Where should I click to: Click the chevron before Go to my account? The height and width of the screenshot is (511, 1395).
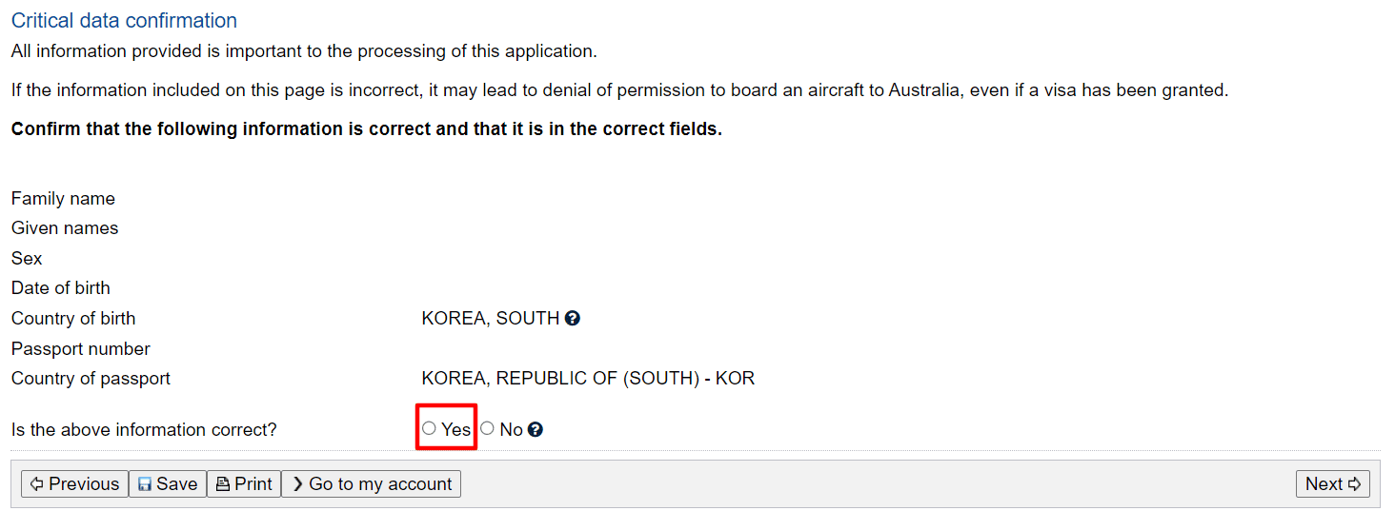pos(297,484)
